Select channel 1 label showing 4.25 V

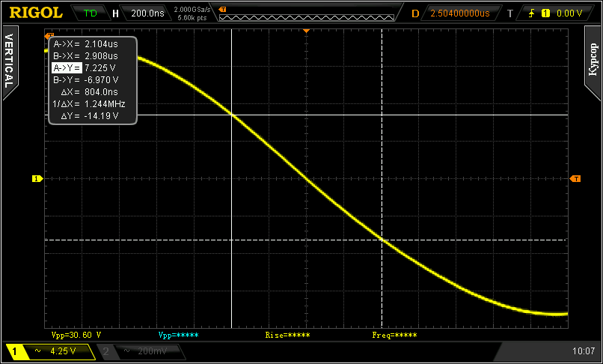point(50,351)
